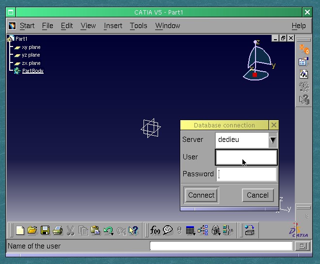Viewport: 320px width, 264px height.
Task: Open the Tools menu
Action: [x=138, y=26]
